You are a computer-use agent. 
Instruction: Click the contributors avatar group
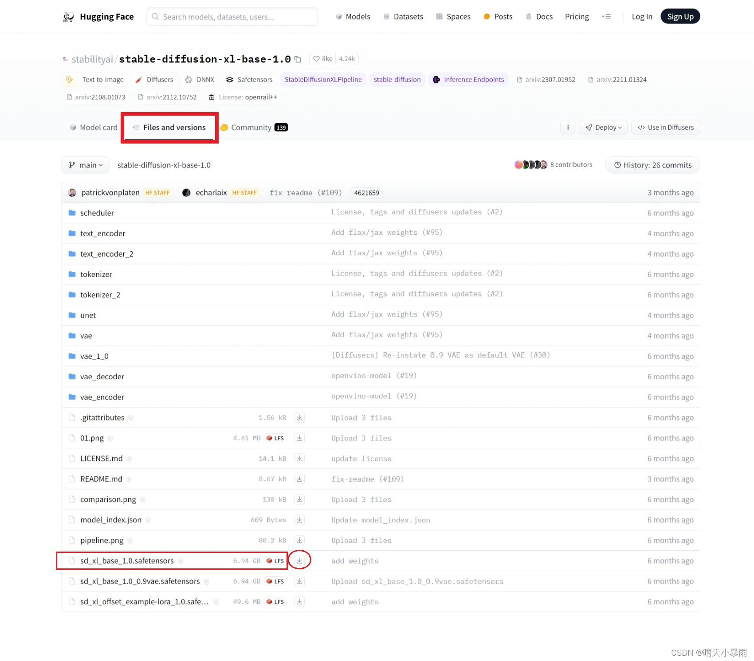(530, 165)
